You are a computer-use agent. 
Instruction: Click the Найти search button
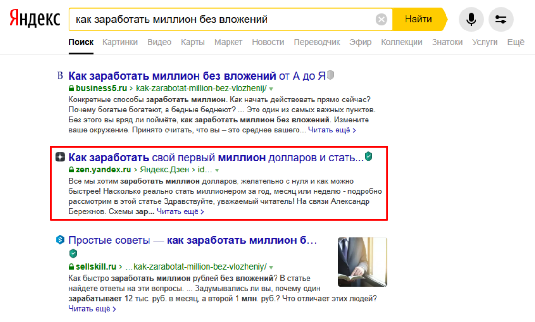[x=419, y=20]
